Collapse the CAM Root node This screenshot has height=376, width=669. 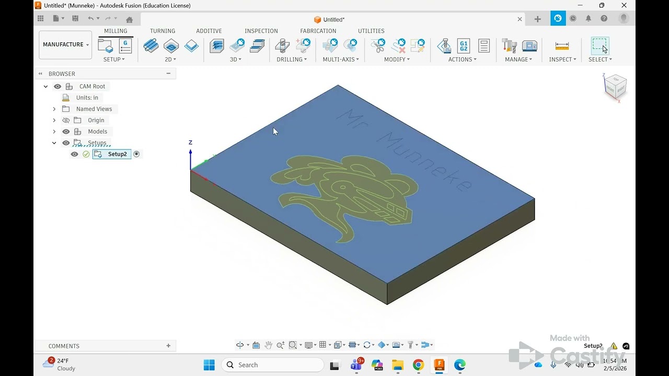(46, 87)
